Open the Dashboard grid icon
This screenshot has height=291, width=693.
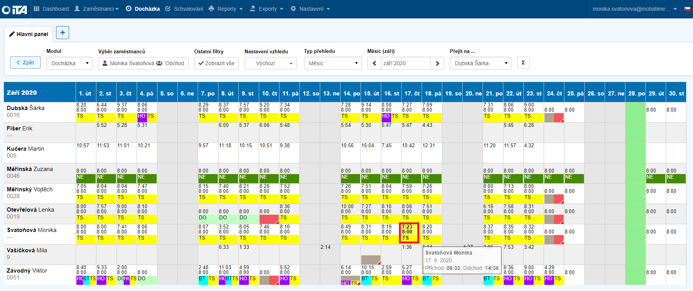coord(37,9)
